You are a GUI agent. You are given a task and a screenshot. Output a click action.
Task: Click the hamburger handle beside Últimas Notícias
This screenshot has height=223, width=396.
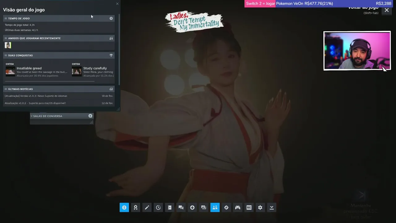click(x=6, y=89)
